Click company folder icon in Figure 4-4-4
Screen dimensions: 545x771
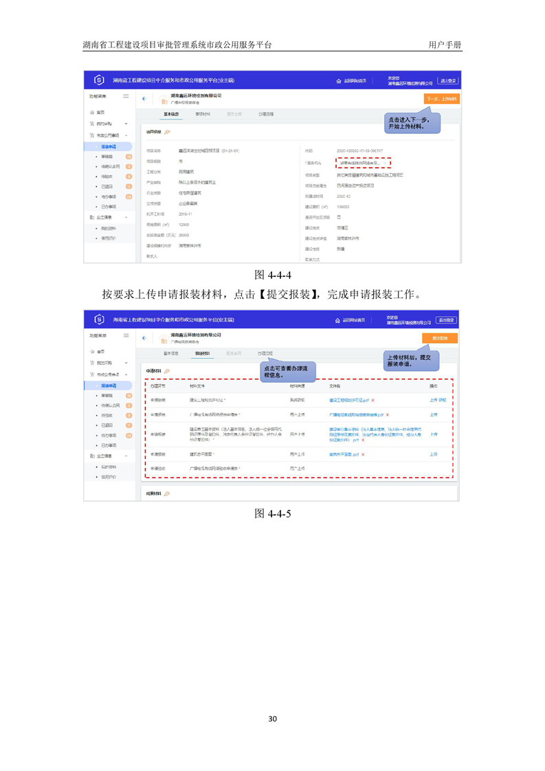(x=164, y=101)
